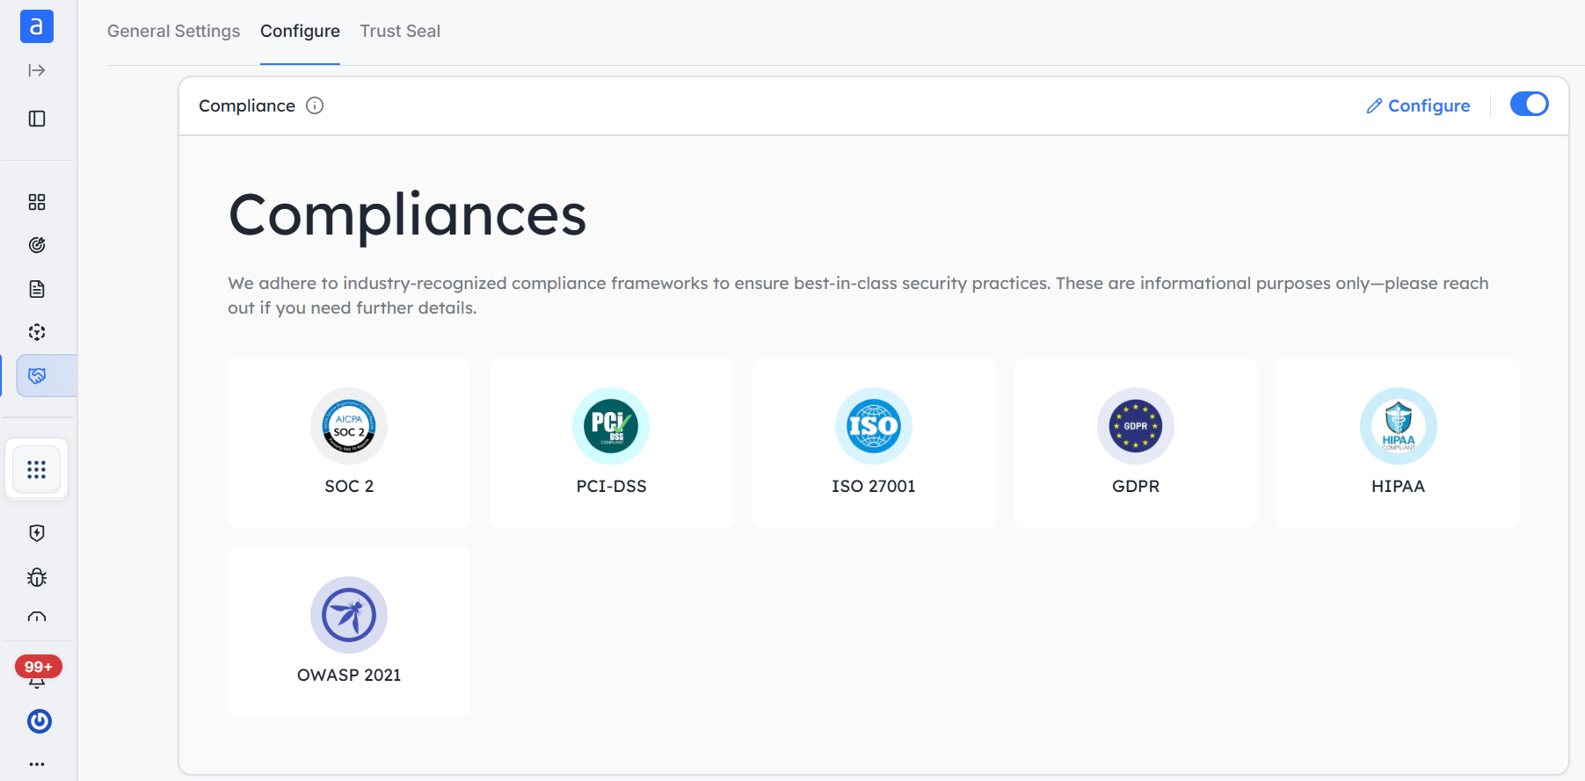The image size is (1585, 781).
Task: Select the OWASP 2021 compliance card
Action: point(349,631)
